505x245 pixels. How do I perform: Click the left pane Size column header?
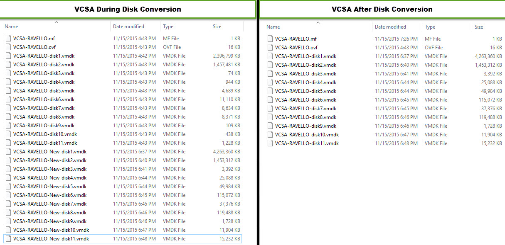pos(217,27)
